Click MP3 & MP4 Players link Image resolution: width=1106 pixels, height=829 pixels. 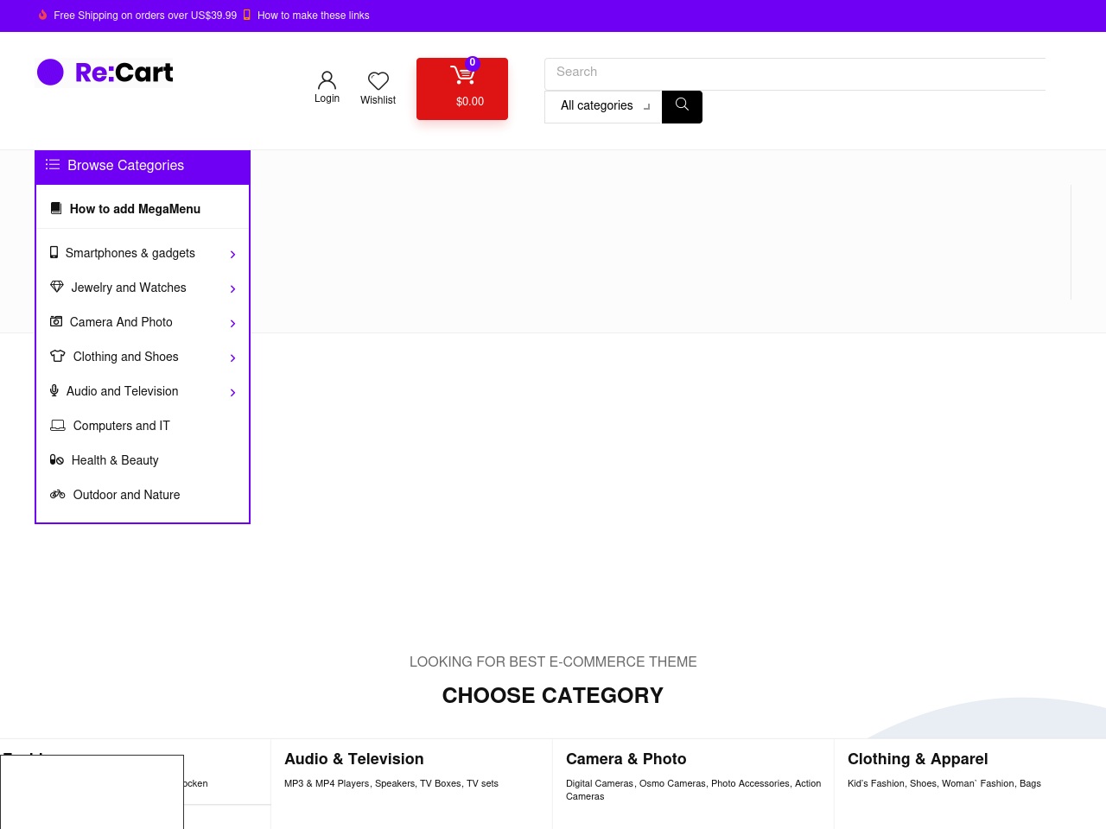click(327, 783)
